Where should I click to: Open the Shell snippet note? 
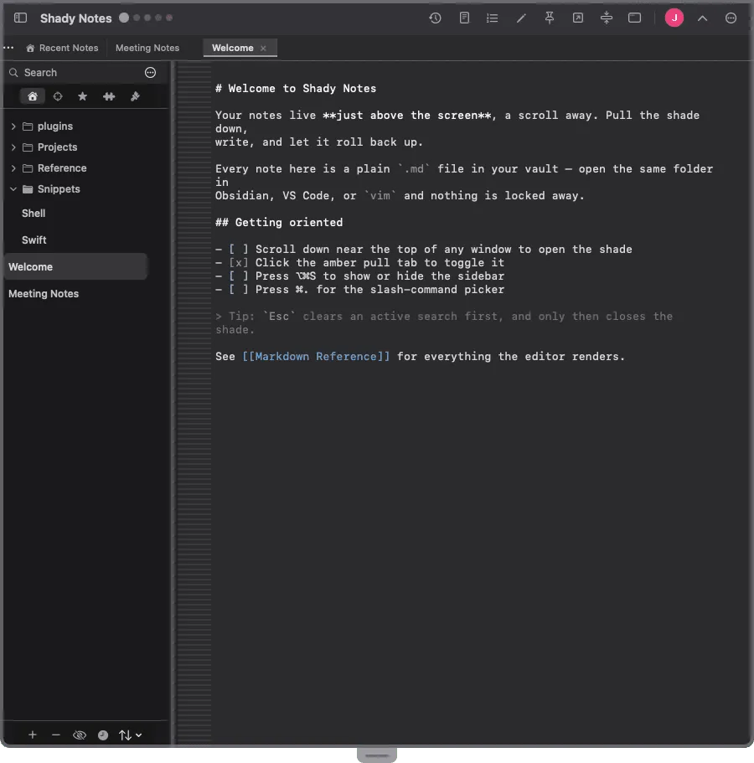point(34,213)
